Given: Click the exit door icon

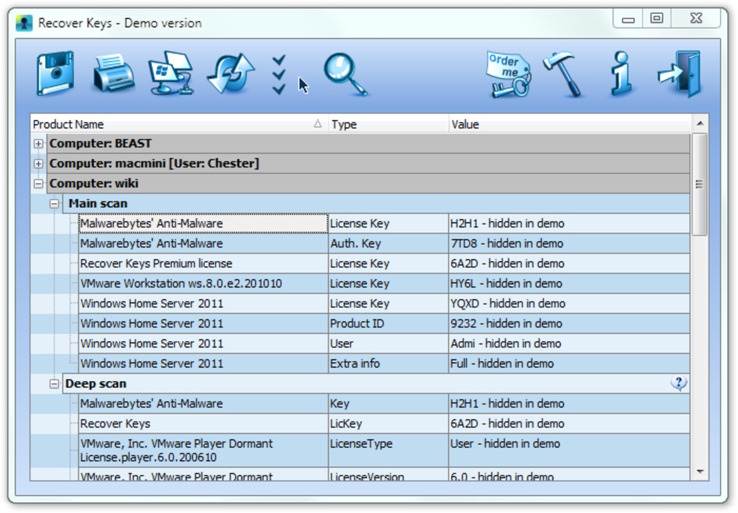Looking at the screenshot, I should 680,74.
